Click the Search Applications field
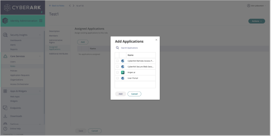 [x=135, y=48]
